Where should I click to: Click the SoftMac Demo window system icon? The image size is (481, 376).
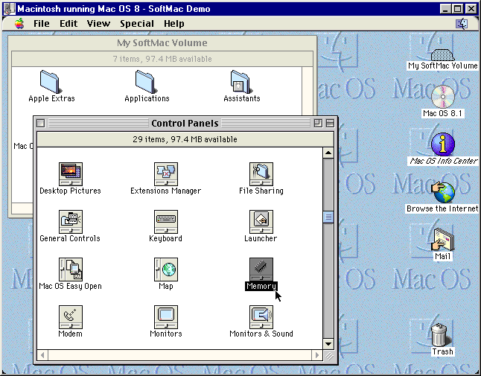9,9
